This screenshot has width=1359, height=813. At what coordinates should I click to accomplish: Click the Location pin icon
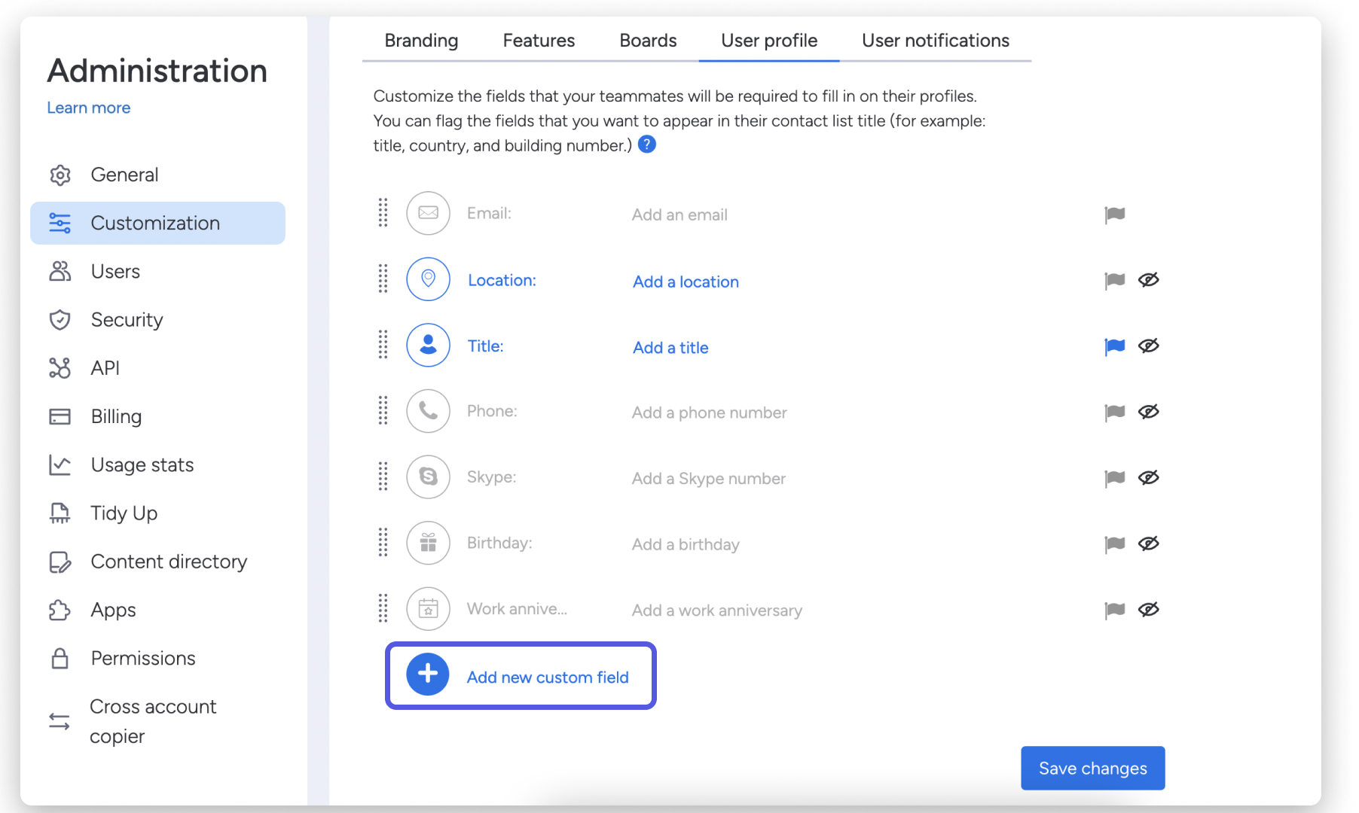428,279
